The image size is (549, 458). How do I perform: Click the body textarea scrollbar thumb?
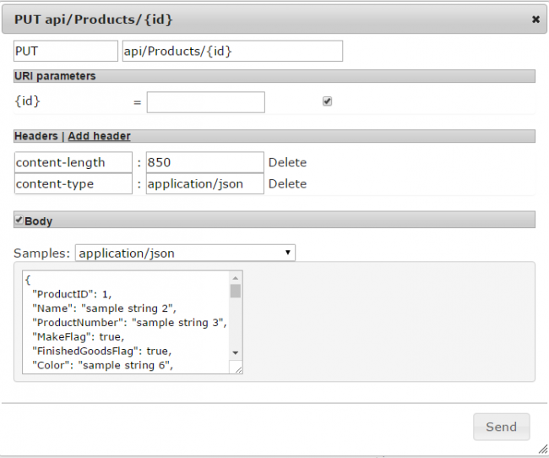coord(236,291)
